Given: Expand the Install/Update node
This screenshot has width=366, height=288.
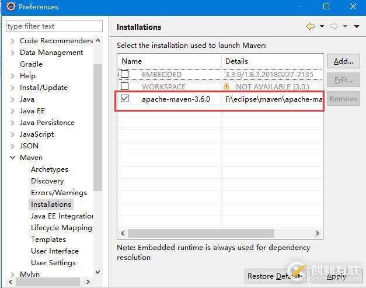Looking at the screenshot, I should point(13,88).
